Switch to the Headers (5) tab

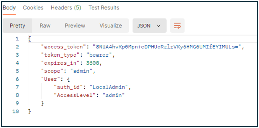[x=66, y=8]
